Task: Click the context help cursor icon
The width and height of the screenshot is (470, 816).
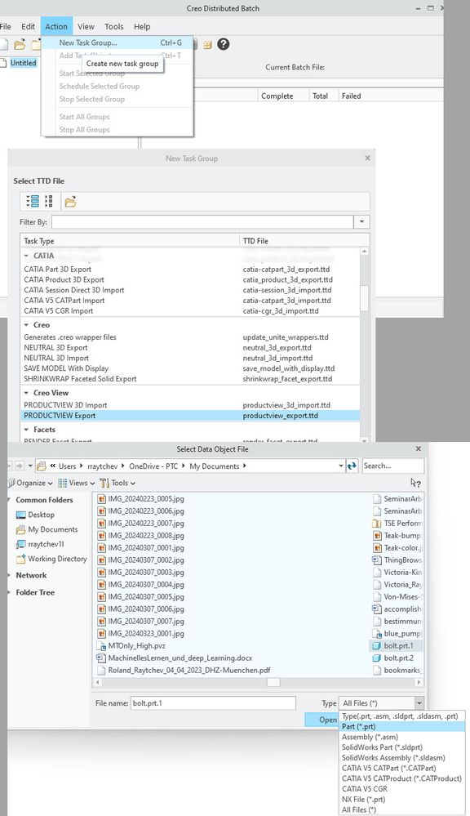Action: (415, 483)
